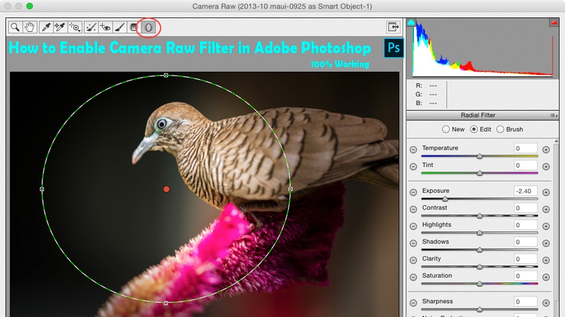
Task: Focus the Contrast value field
Action: 526,208
